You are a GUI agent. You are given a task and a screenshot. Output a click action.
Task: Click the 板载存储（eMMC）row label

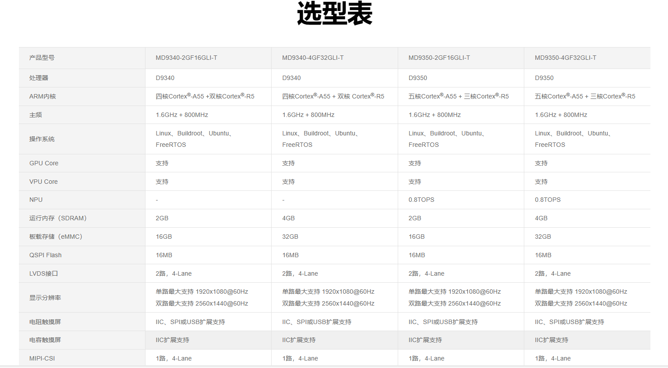(57, 237)
